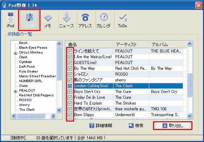Click song list scroll down arrow
Image resolution: width=204 pixels, height=142 pixels.
tap(190, 115)
